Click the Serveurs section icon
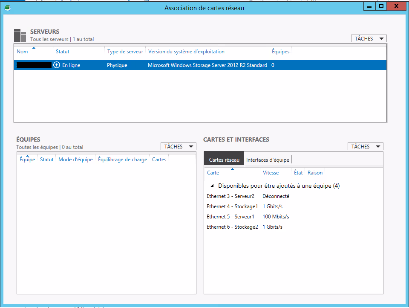Screen dimensions: 409x308 coord(20,35)
